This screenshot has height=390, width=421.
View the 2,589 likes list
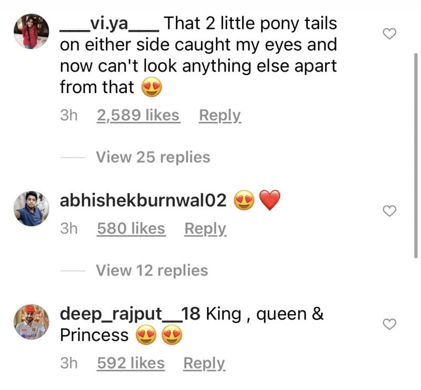[x=138, y=116]
